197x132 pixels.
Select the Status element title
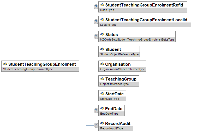112,35
